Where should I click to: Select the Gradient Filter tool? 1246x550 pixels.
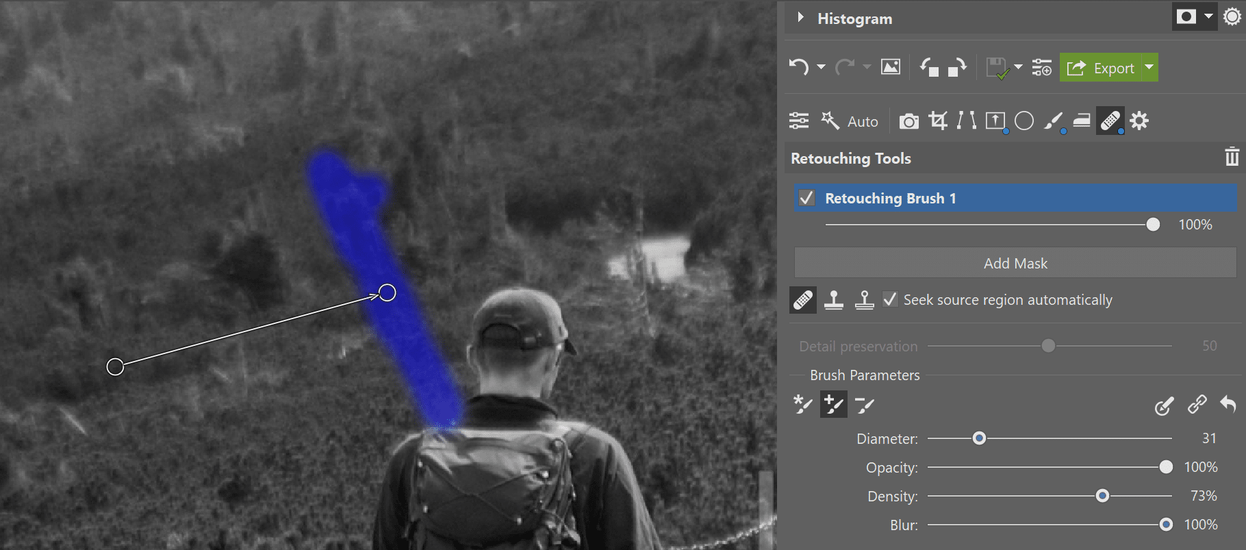(995, 121)
